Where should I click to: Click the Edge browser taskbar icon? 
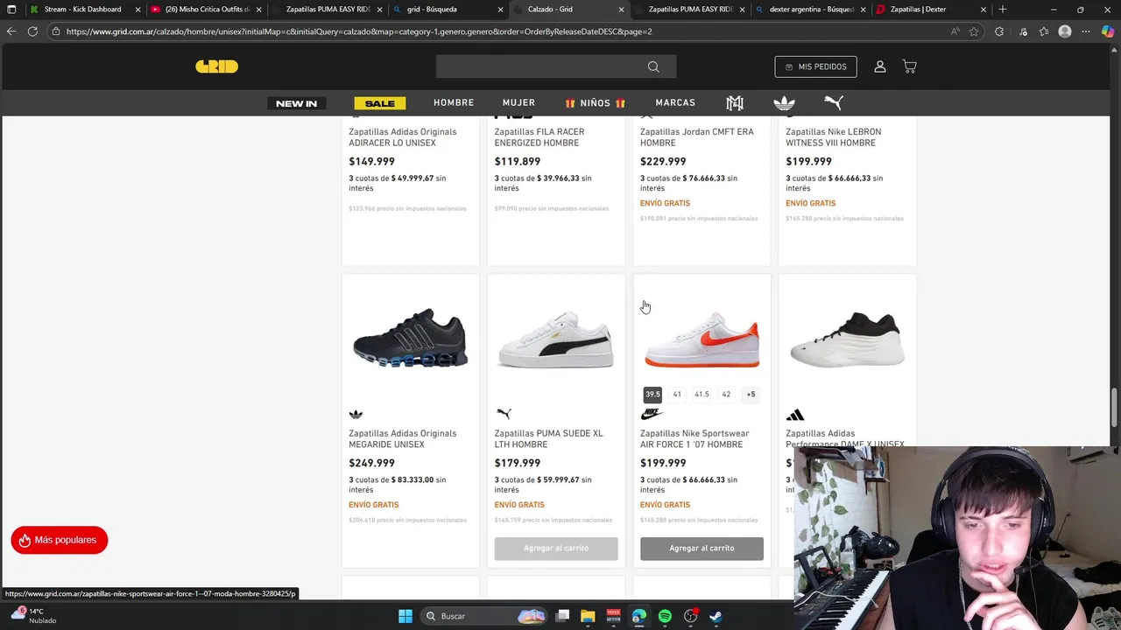[x=639, y=616]
